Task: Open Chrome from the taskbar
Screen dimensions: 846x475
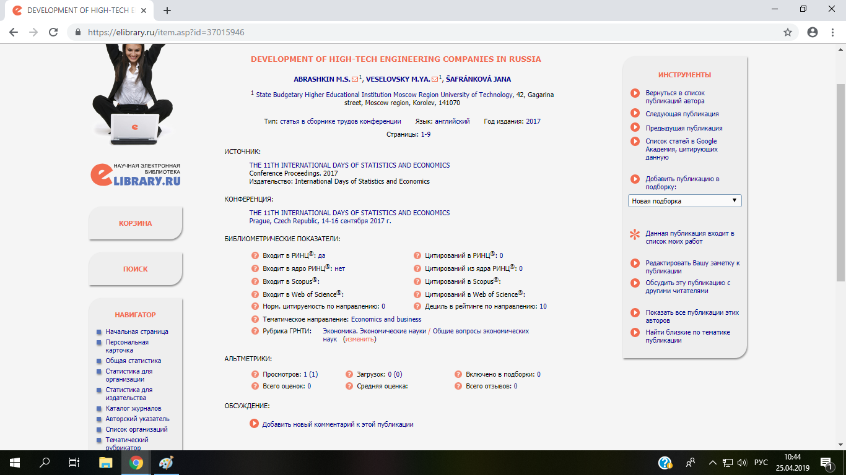Action: tap(136, 462)
